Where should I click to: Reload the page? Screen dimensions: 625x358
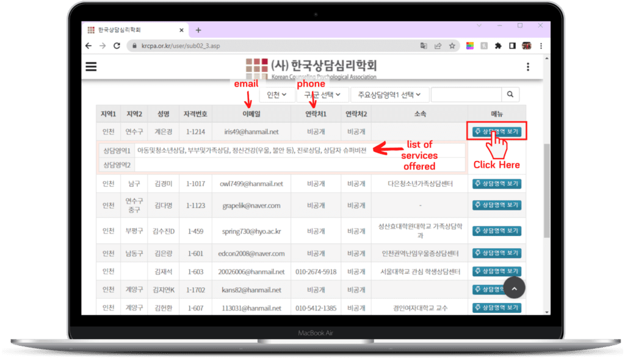click(x=116, y=46)
